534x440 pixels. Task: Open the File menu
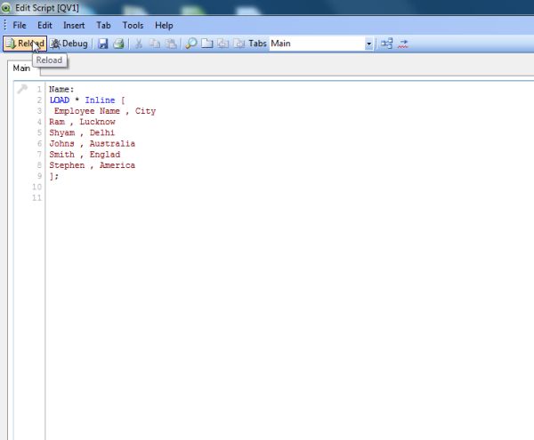click(20, 26)
